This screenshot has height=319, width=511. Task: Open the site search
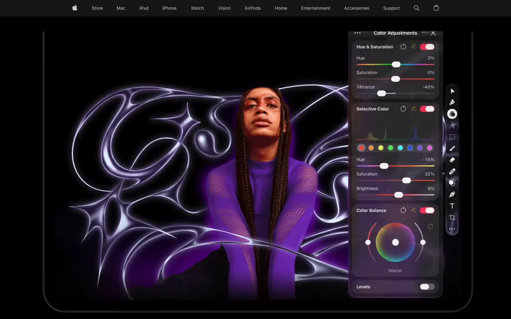point(417,8)
